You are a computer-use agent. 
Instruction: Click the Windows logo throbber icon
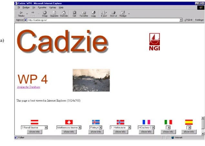coord(201,7)
